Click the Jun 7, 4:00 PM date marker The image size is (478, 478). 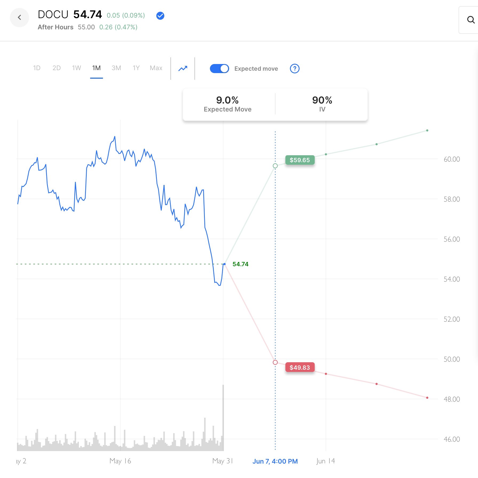coord(275,461)
